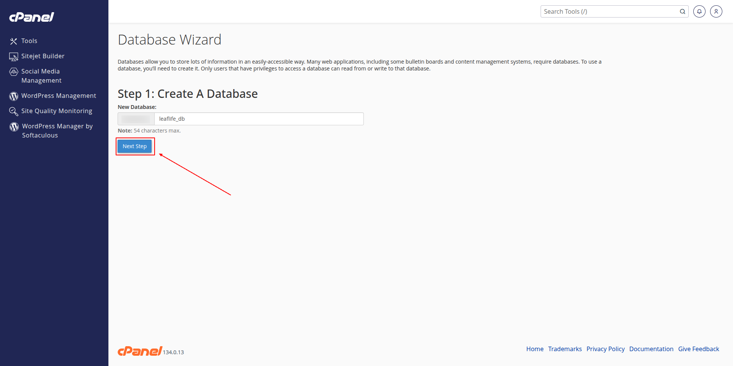733x366 pixels.
Task: Click the Site Quality Monitoring magnifier icon
Action: [14, 111]
